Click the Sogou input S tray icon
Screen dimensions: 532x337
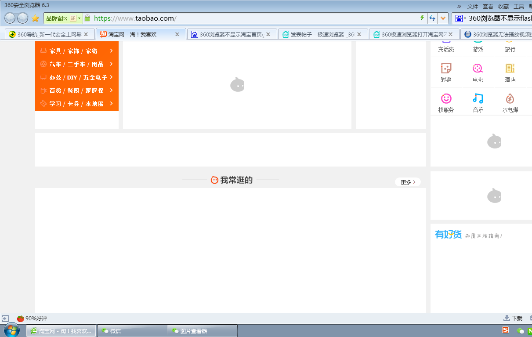click(x=506, y=330)
